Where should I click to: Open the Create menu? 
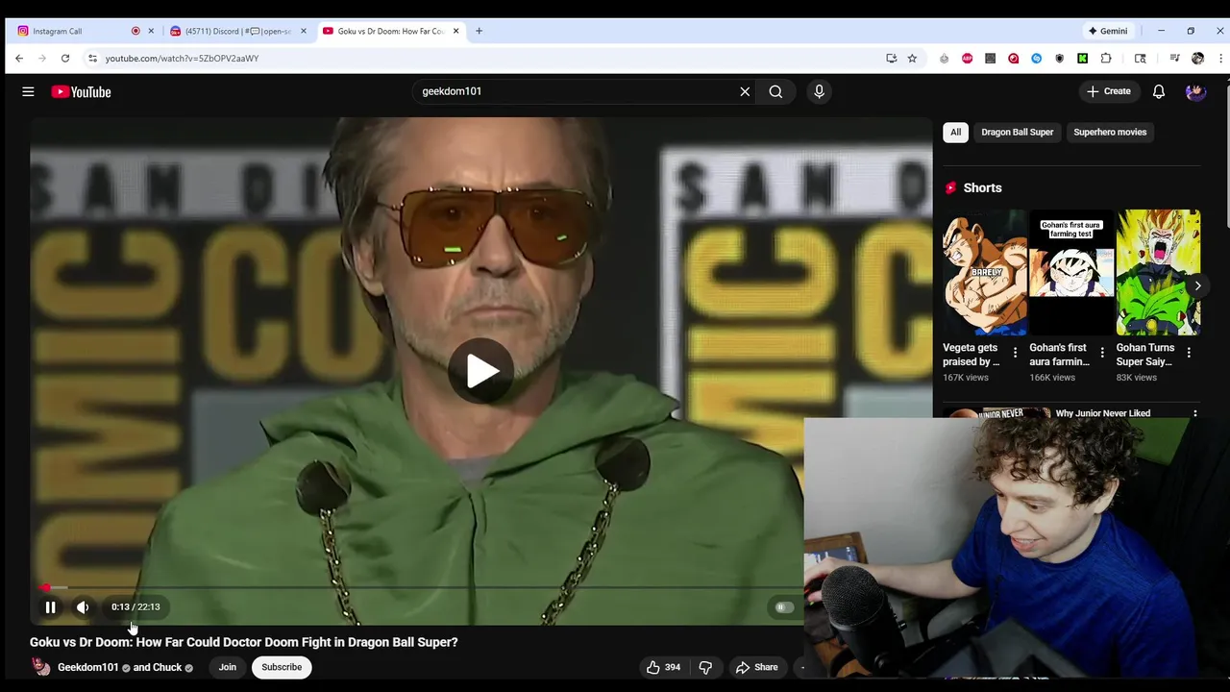(x=1108, y=91)
